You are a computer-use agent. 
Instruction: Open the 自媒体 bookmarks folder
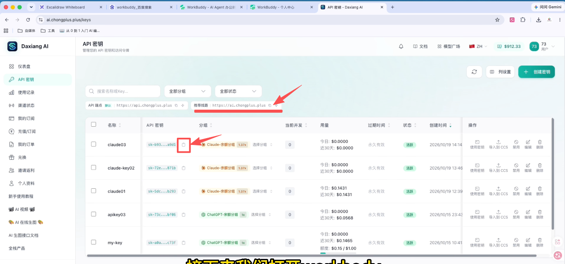26,31
